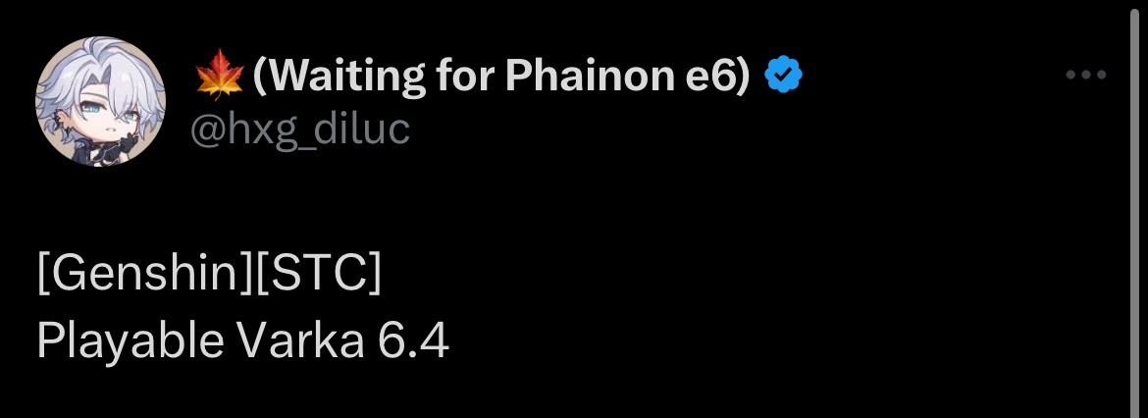This screenshot has width=1148, height=418.
Task: Click the word "Varka" in the tweet
Action: (300, 340)
